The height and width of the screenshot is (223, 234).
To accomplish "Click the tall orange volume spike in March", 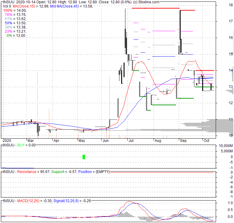I will coord(37,104).
